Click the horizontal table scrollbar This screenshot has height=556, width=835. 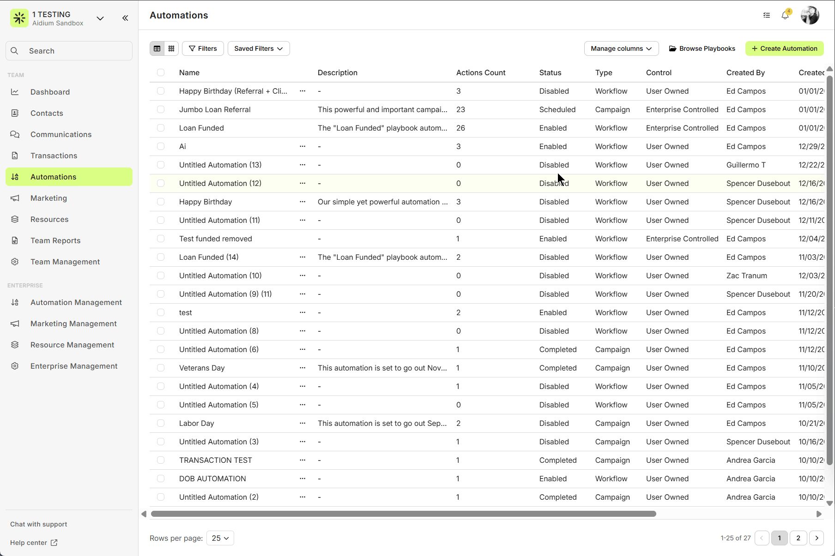[403, 514]
